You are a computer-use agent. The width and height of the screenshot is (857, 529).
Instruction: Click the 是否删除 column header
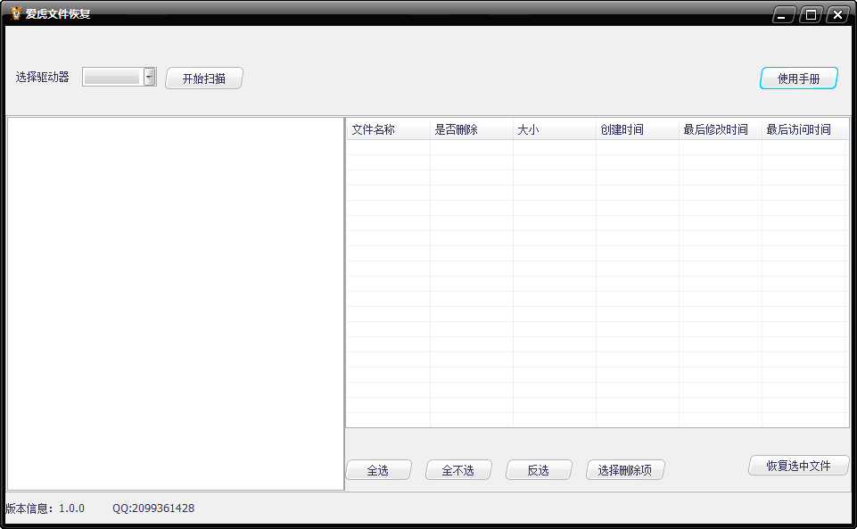470,129
